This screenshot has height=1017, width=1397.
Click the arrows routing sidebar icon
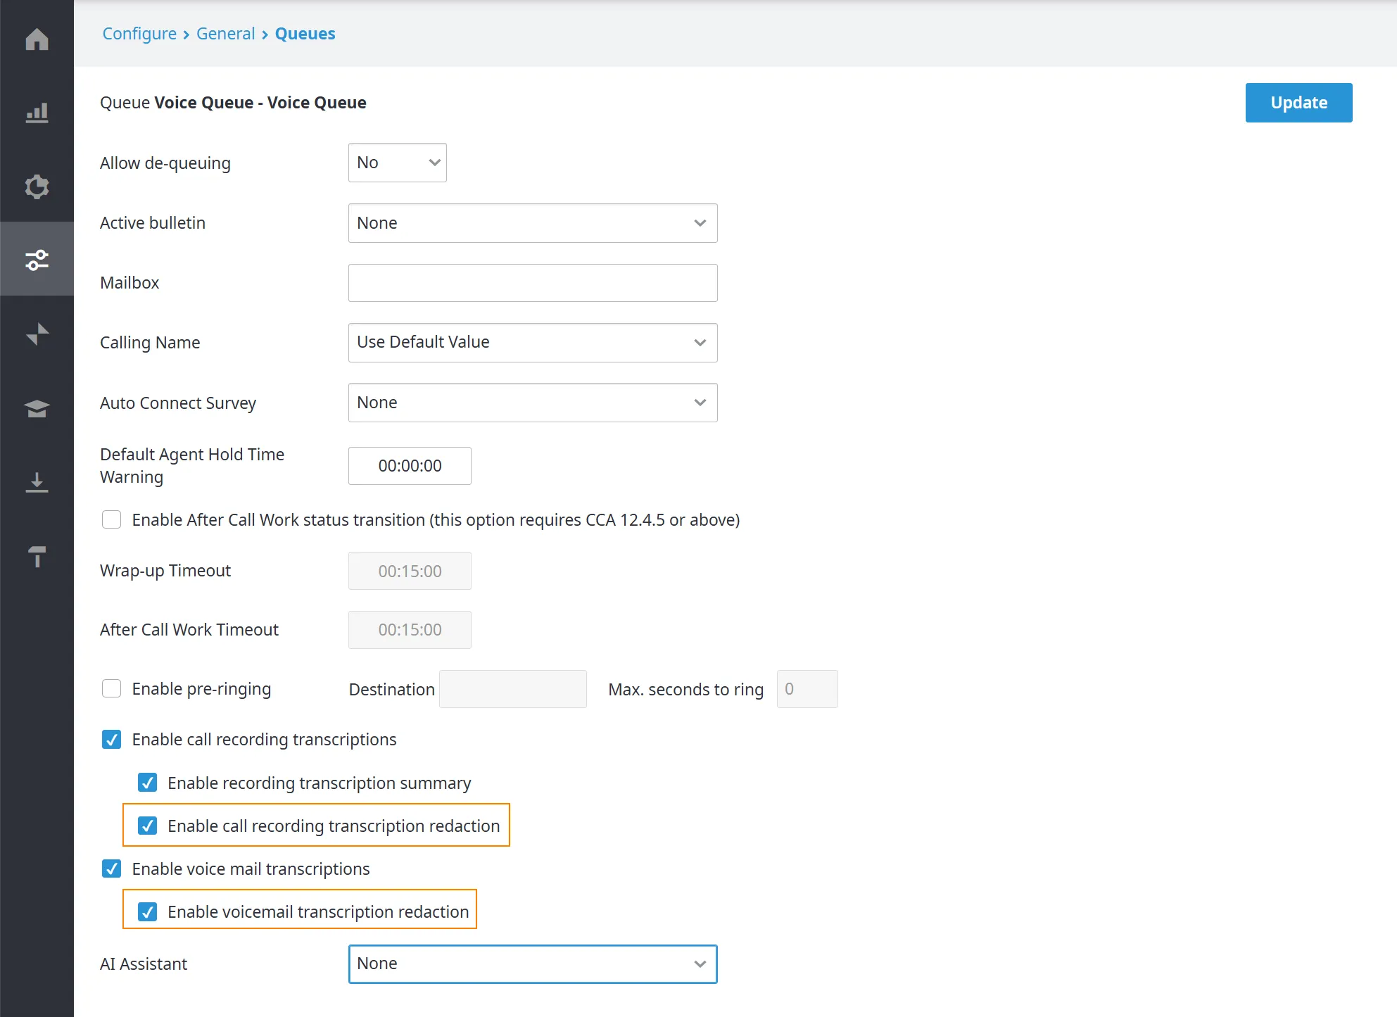click(37, 334)
